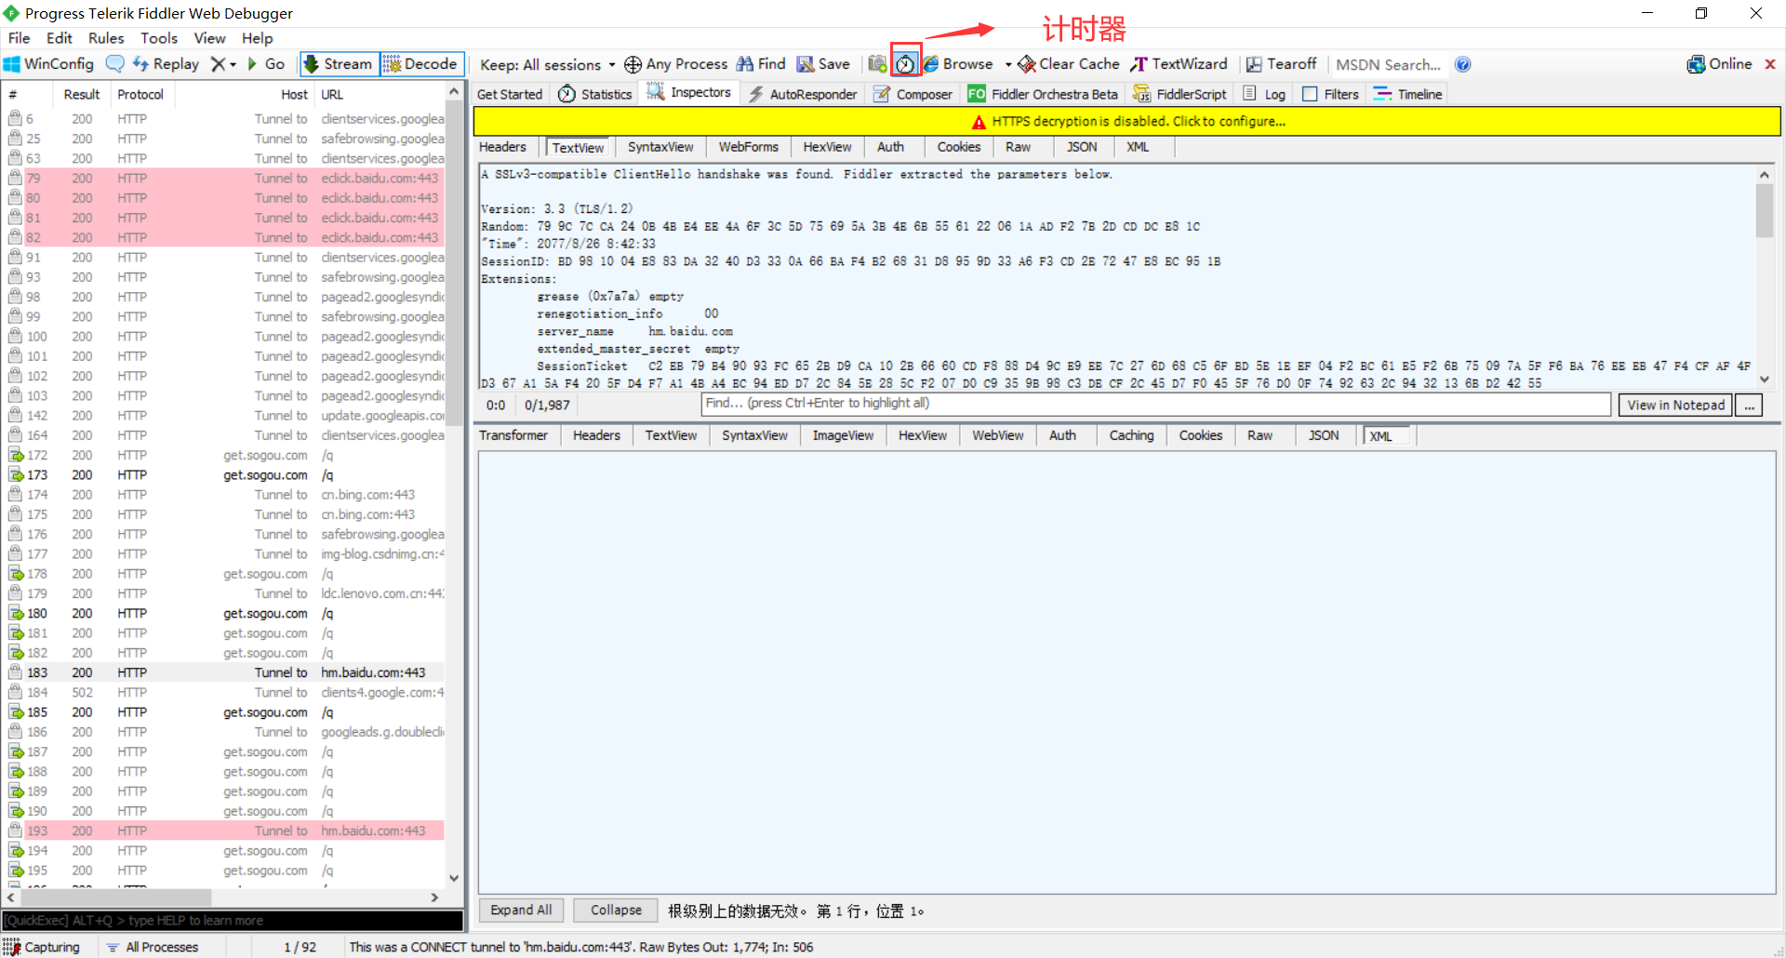Sort by Protocol column header
This screenshot has width=1786, height=958.
(140, 95)
